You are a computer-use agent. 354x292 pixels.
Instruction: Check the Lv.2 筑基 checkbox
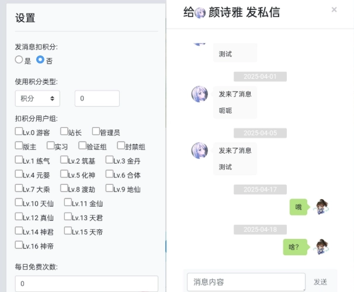coord(64,160)
